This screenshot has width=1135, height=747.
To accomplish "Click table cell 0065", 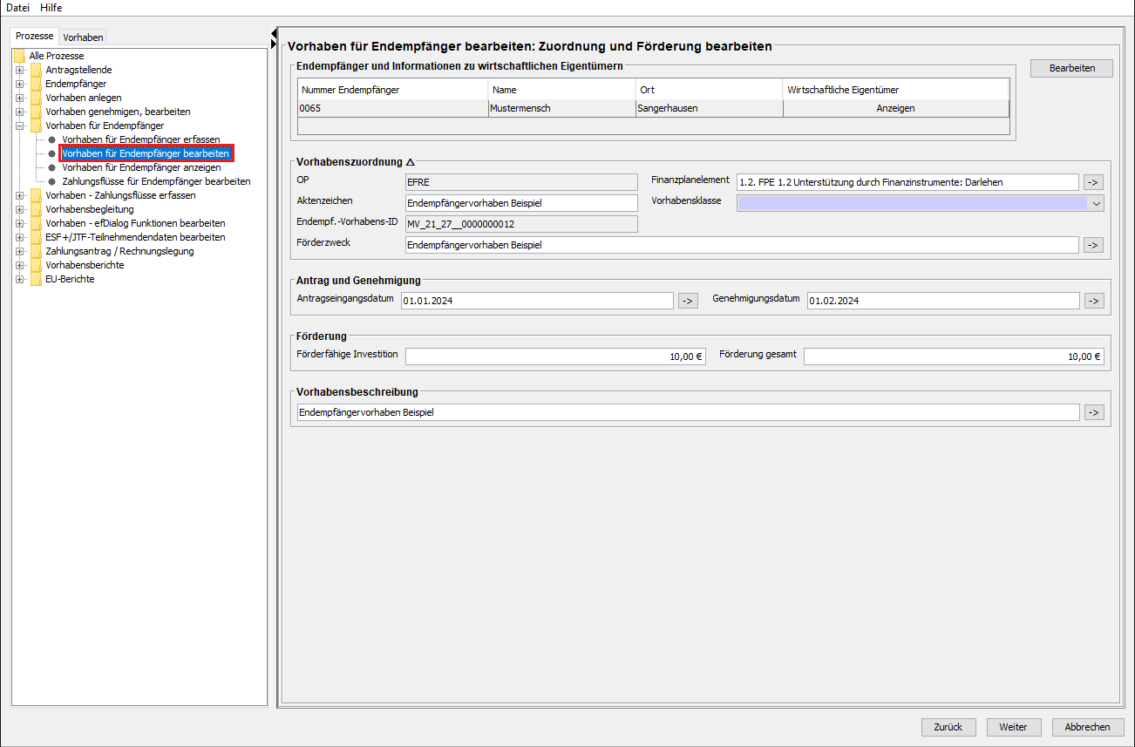I will coord(393,109).
